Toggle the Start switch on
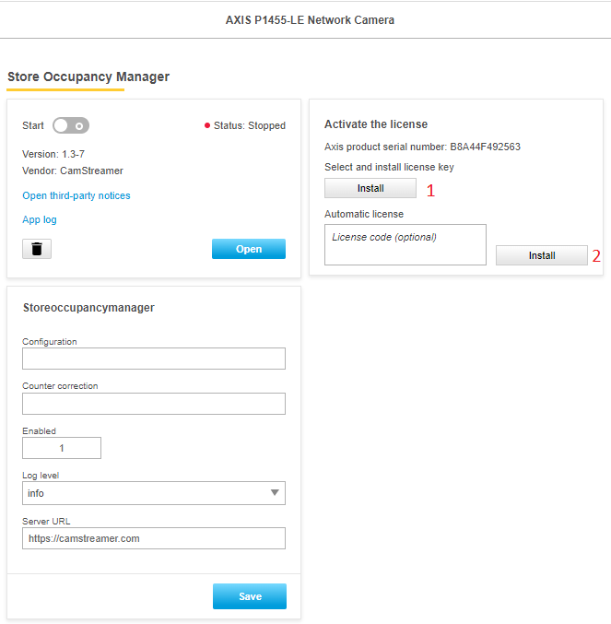Screen dimensions: 611x624 click(x=71, y=125)
